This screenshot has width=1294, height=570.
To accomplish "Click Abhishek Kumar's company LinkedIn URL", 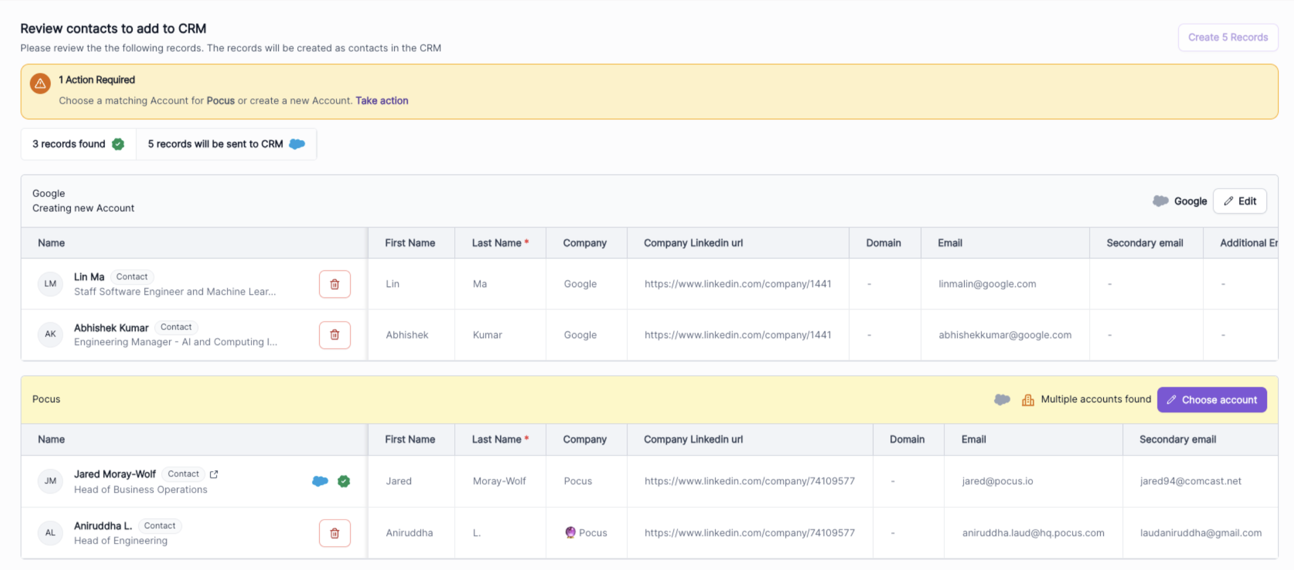I will pos(738,335).
